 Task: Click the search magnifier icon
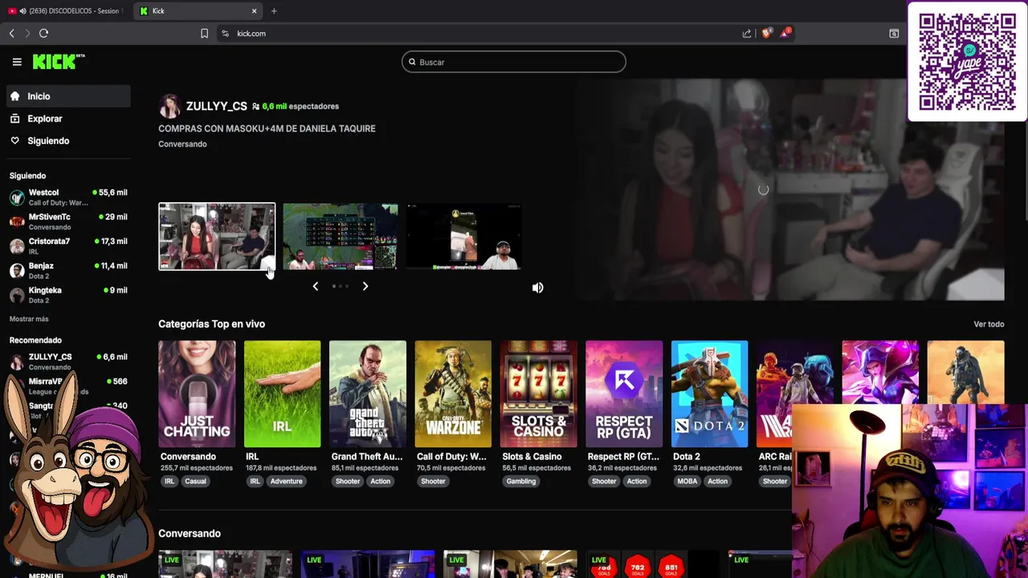412,62
